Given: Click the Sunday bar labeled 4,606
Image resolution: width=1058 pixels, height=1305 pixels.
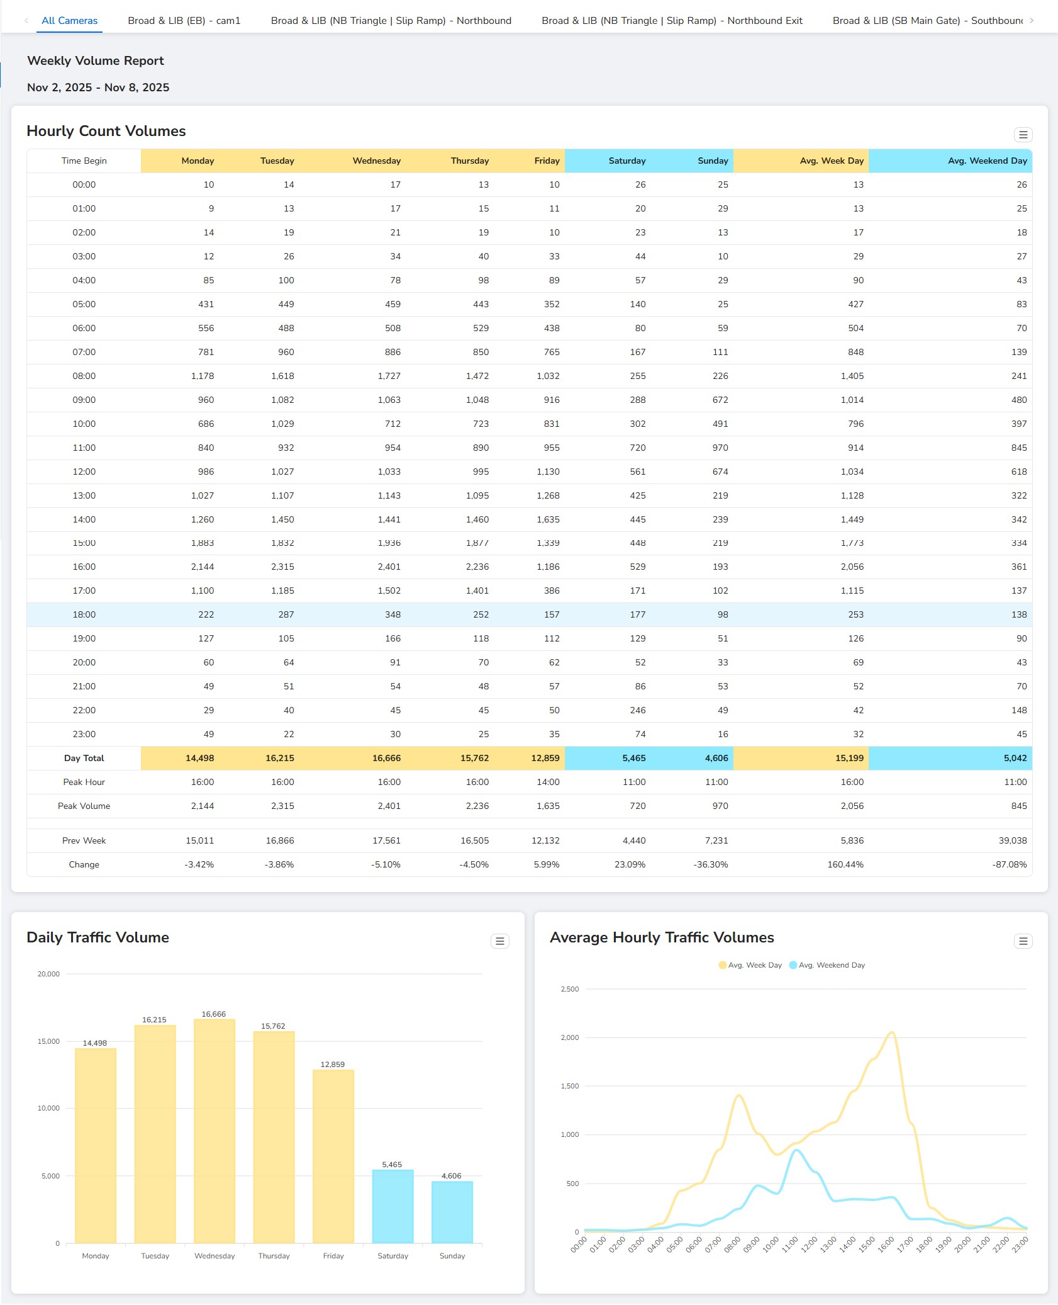Looking at the screenshot, I should coord(452,1212).
